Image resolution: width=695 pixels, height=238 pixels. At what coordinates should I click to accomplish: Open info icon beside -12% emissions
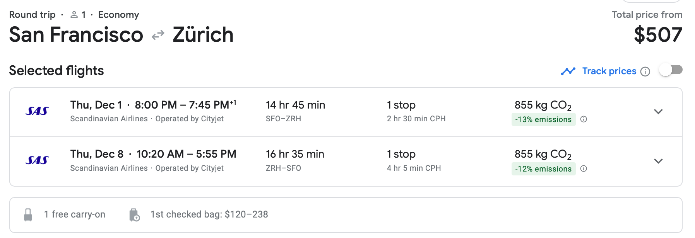pos(584,169)
